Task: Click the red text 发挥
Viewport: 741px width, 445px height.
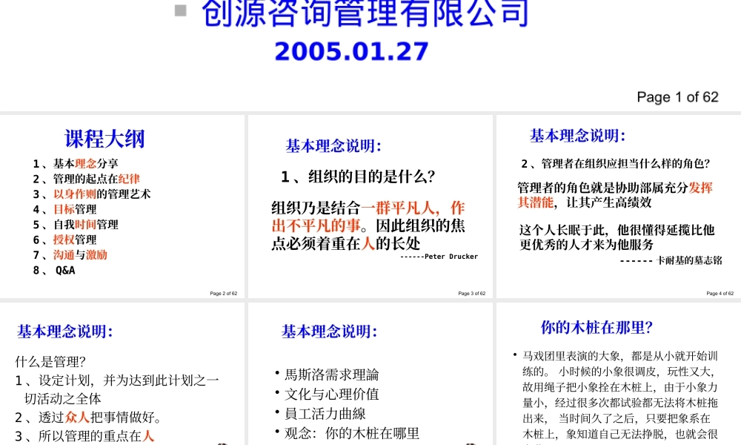Action: (x=700, y=188)
